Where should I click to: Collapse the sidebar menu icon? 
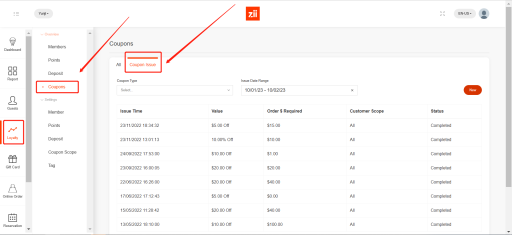coord(16,13)
